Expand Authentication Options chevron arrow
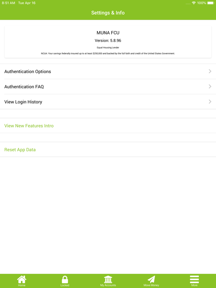Screen dimensions: 216x288 [x=210, y=71]
